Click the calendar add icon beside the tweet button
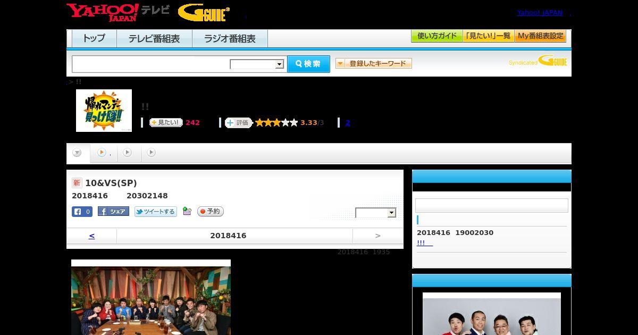638x335 pixels. pos(187,211)
